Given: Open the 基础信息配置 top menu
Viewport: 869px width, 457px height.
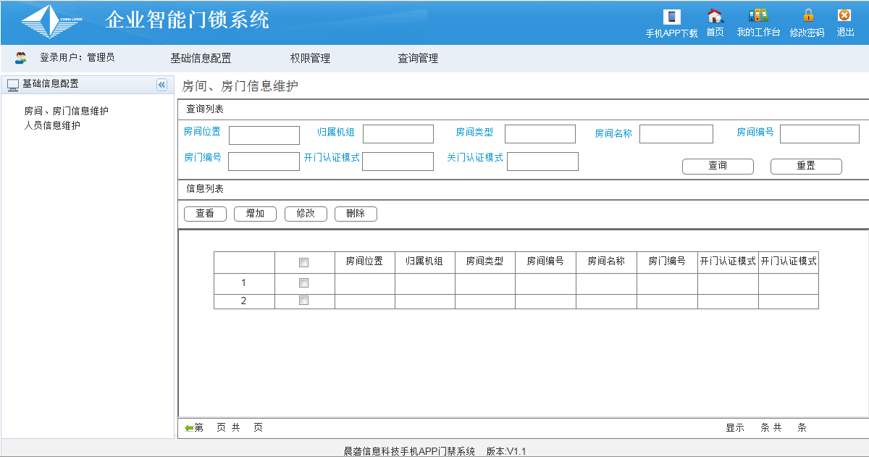Looking at the screenshot, I should coord(201,59).
